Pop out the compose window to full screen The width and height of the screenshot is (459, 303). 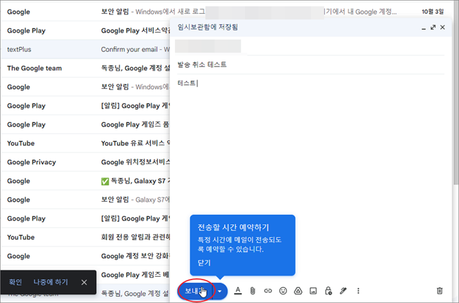coord(433,27)
